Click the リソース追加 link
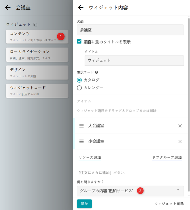Image resolution: width=190 pixels, height=210 pixels. coord(90,157)
